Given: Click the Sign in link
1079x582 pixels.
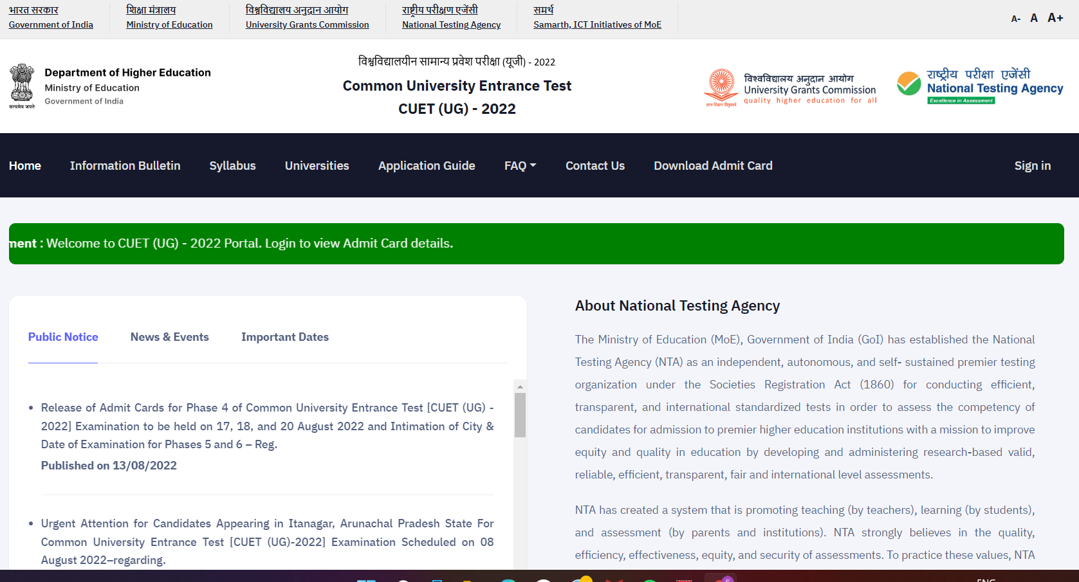Looking at the screenshot, I should 1032,165.
